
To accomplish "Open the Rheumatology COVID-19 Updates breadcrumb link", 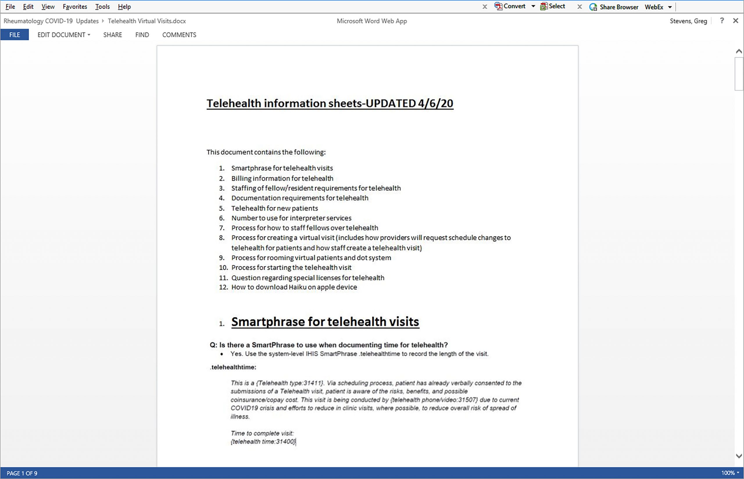I will (x=51, y=21).
